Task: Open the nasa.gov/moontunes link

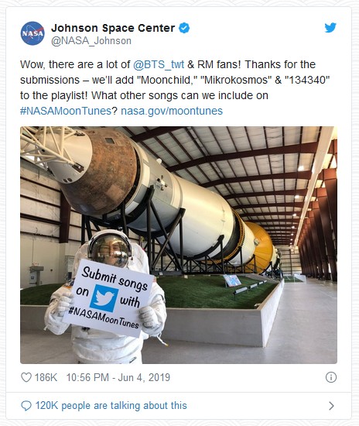Action: tap(172, 111)
